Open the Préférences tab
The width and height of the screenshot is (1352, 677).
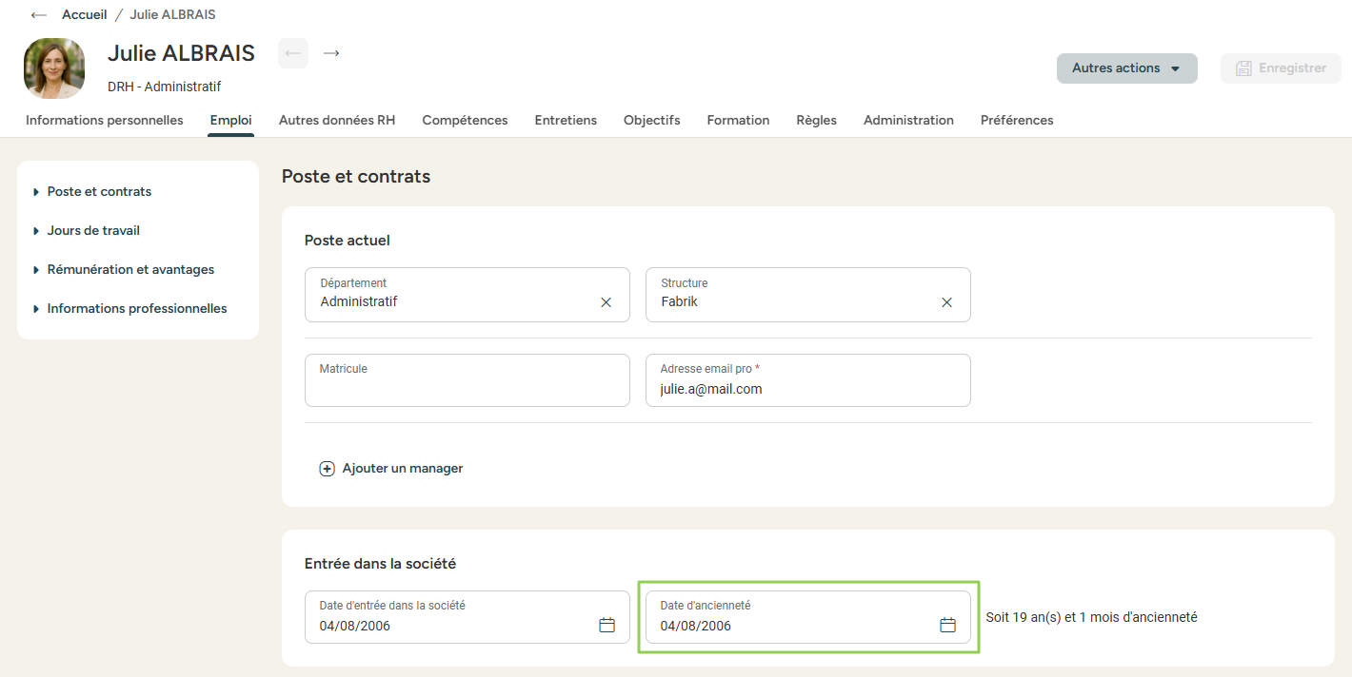1017,120
